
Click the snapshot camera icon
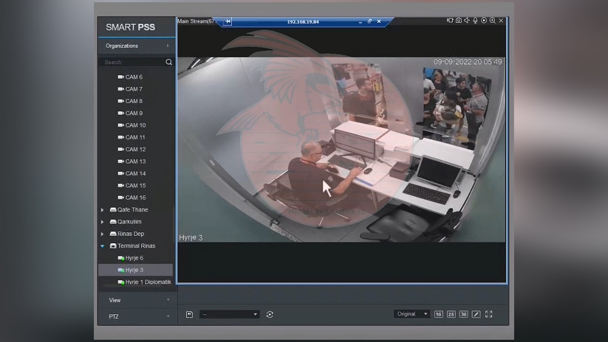[459, 21]
